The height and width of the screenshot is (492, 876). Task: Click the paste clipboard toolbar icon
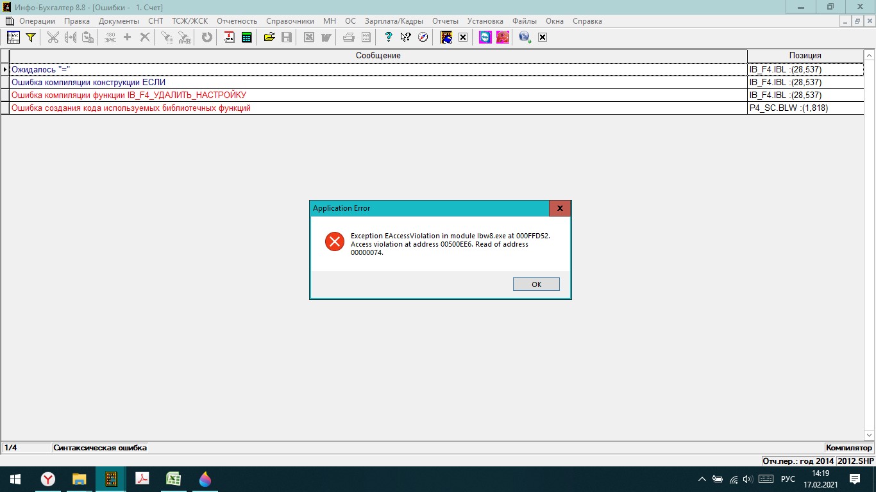(x=88, y=37)
